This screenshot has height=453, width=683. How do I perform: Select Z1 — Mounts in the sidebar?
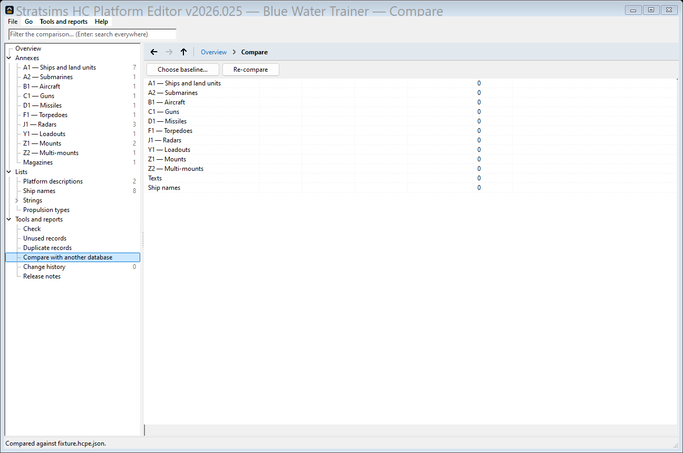click(42, 143)
